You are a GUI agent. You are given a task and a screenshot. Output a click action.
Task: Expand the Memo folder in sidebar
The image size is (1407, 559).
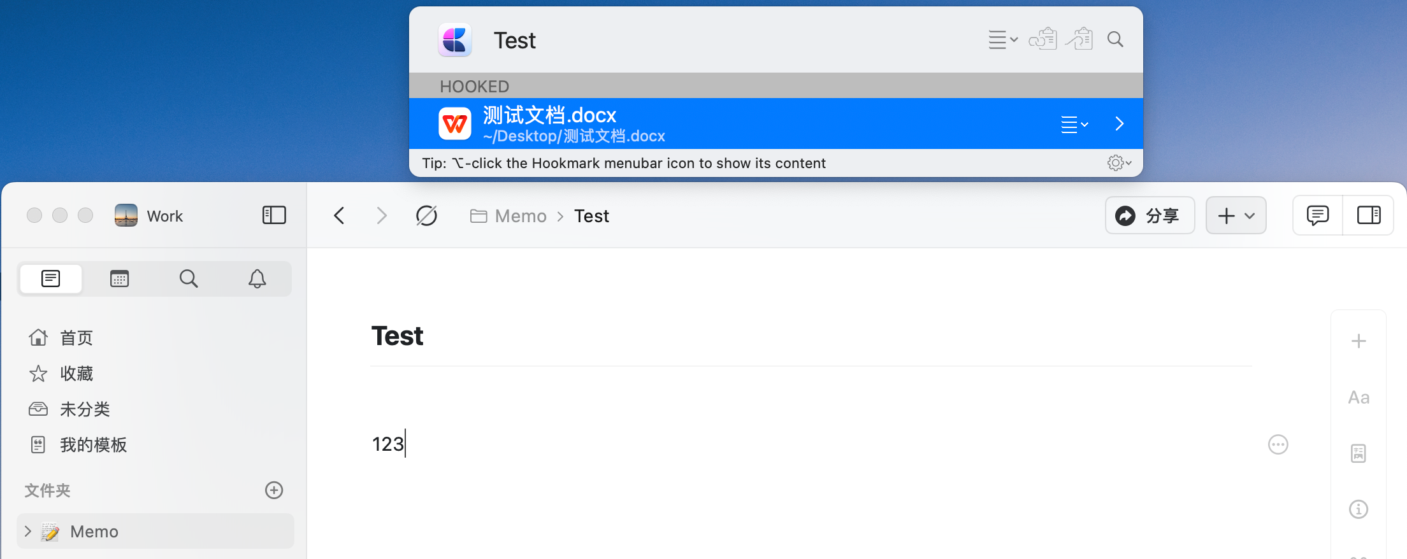pos(28,531)
